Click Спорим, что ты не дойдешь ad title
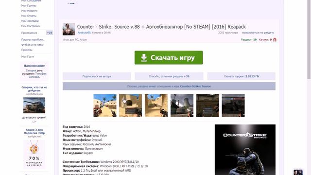Viewport: 311px width, 175px height. pos(34,88)
